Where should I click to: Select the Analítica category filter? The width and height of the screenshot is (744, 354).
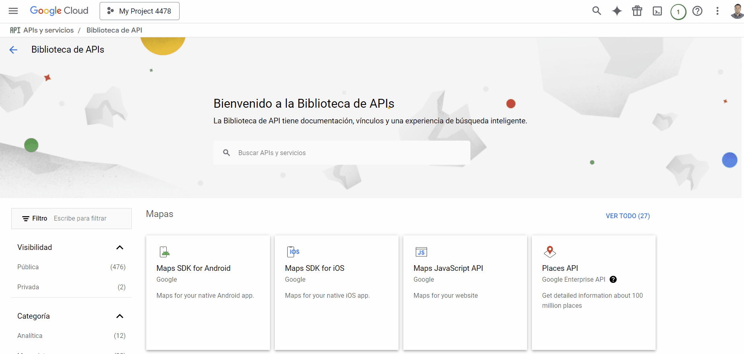(x=30, y=336)
